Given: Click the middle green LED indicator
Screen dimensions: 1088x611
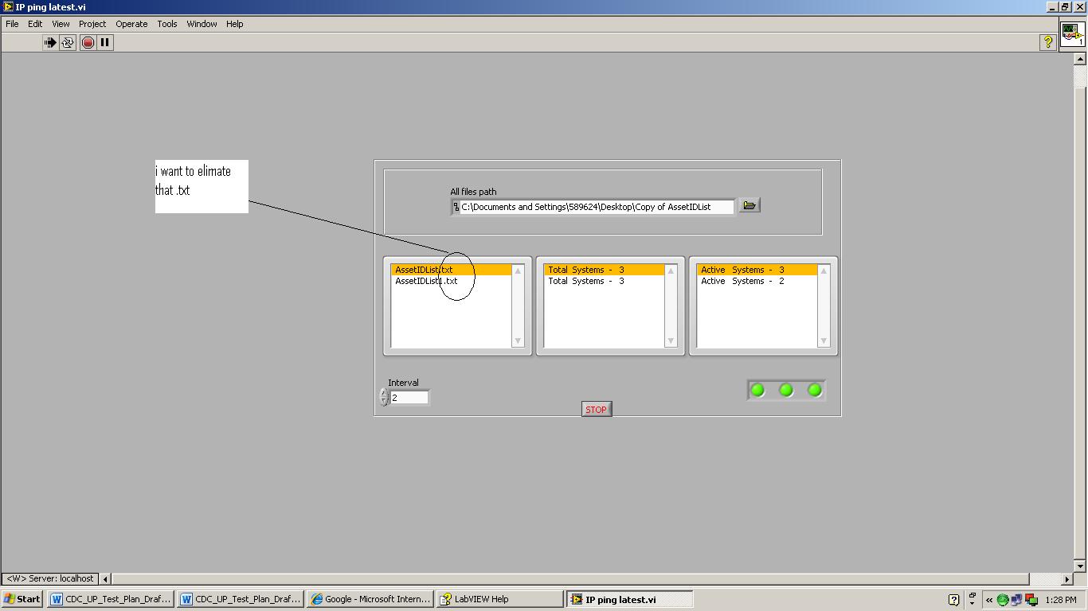Looking at the screenshot, I should tap(786, 390).
